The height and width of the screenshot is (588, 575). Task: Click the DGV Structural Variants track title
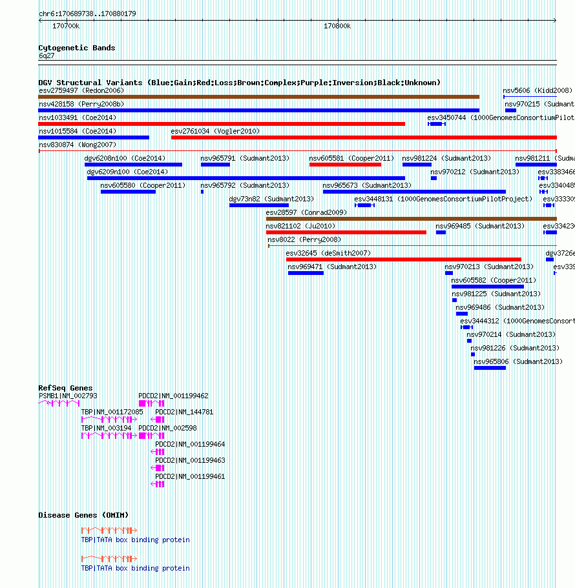click(240, 83)
